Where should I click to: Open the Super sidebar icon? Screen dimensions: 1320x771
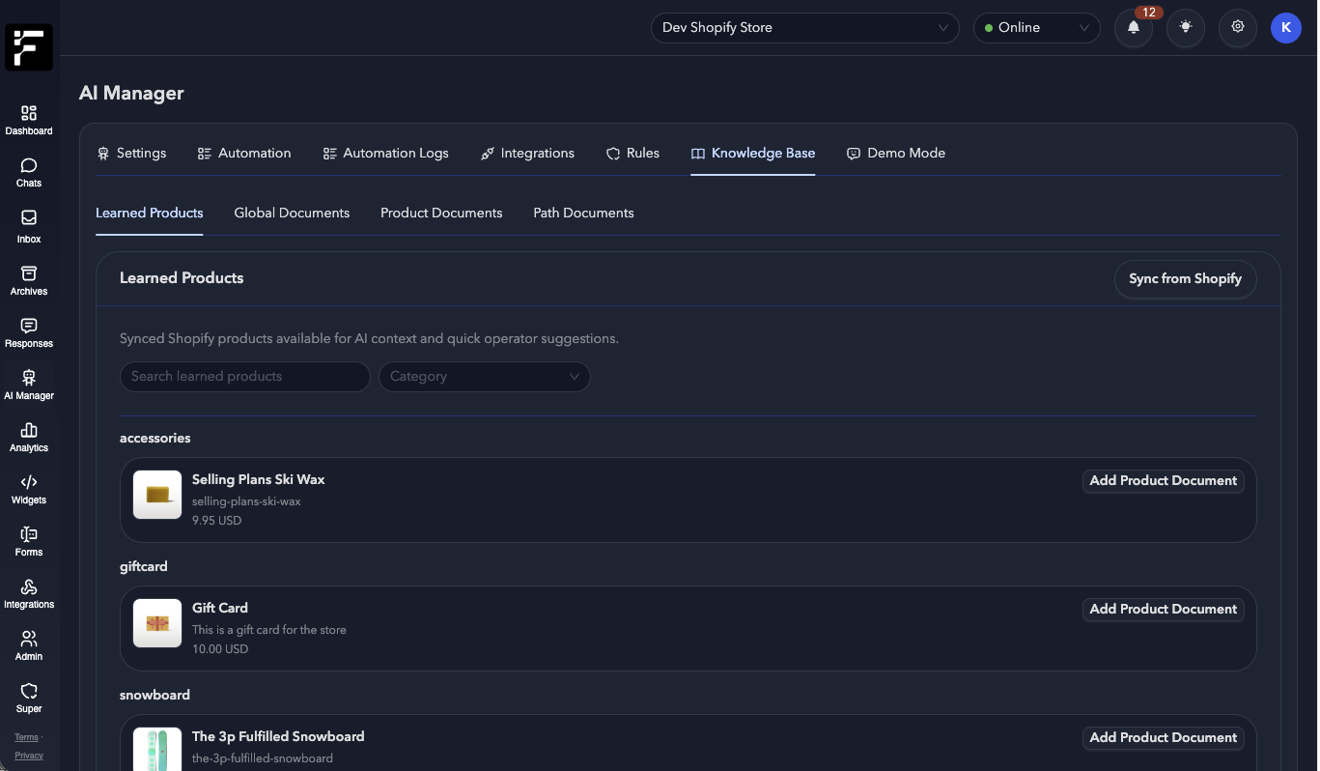28,698
